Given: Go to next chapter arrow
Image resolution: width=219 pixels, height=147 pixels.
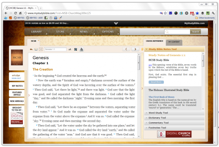Looking at the screenshot, I should 135,49.
